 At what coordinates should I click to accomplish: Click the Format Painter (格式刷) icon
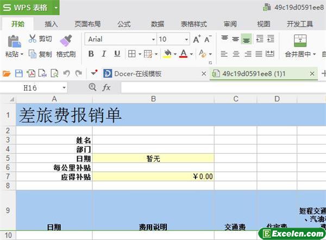click(x=65, y=41)
